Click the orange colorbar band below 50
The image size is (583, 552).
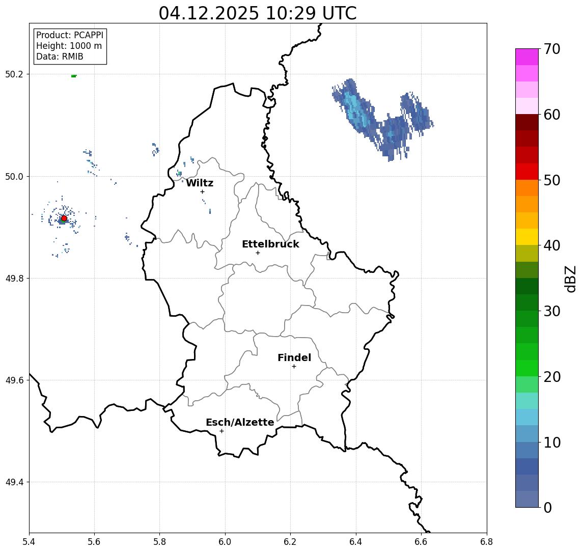coord(527,188)
